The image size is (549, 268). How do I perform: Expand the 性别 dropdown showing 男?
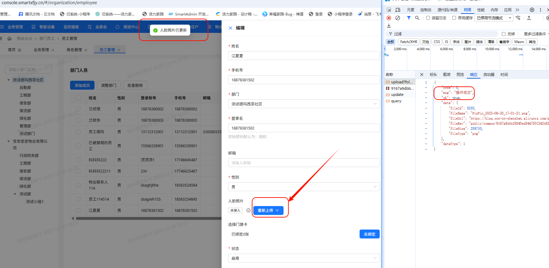[x=304, y=187]
